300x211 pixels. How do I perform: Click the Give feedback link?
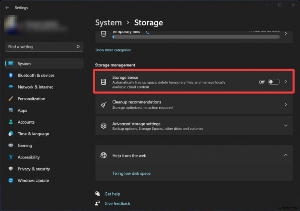(x=117, y=204)
